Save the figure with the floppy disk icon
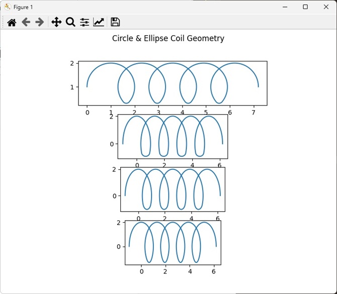337x294 pixels. (115, 22)
